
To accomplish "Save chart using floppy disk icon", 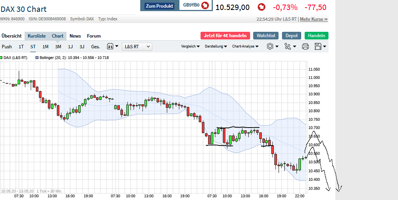I will (x=318, y=46).
